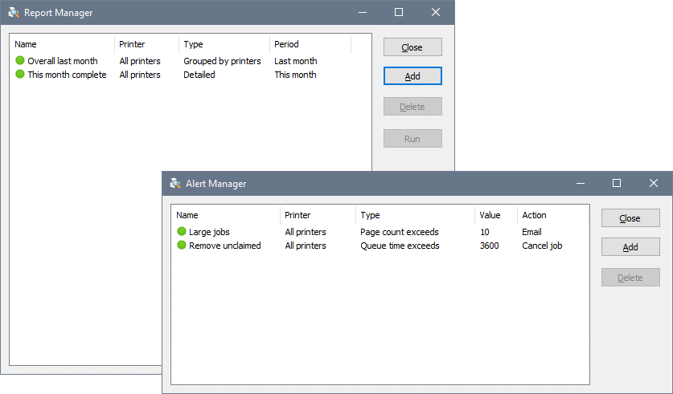673x394 pixels.
Task: Click green status dot beside Remove unclaimed alert
Action: click(182, 245)
